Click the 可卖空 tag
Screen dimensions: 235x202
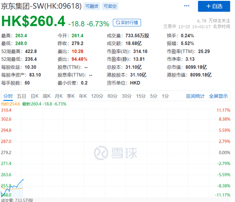[110, 6]
